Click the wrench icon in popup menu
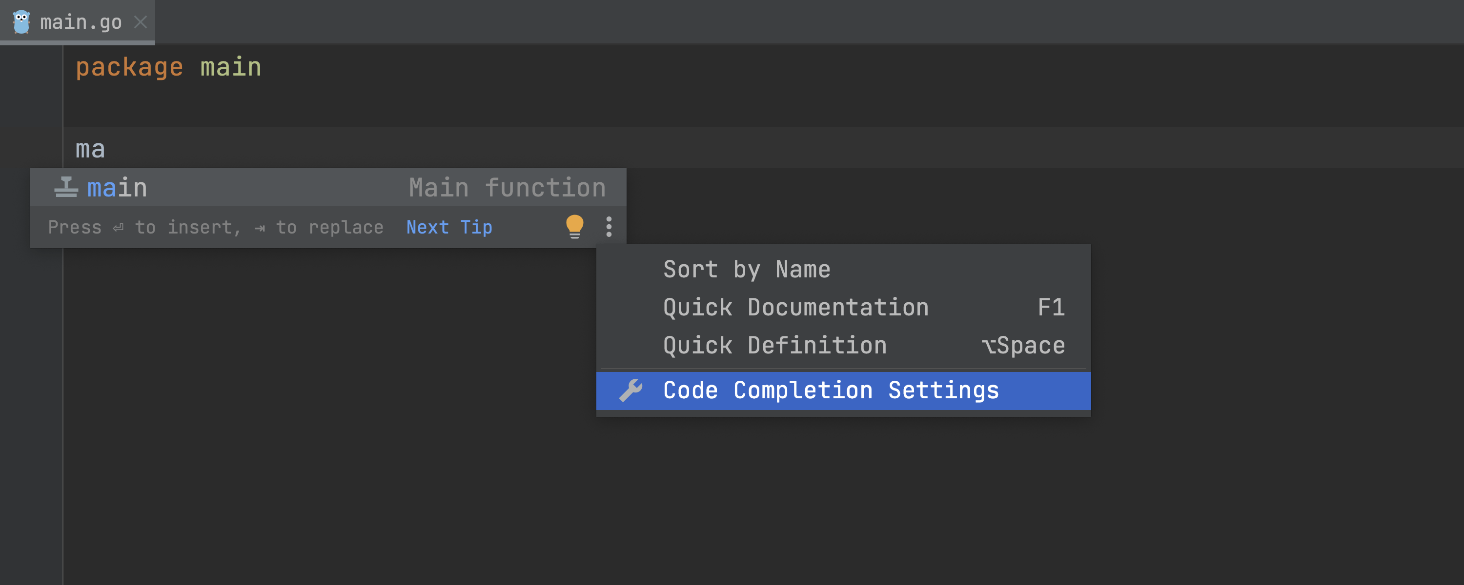This screenshot has height=585, width=1464. (630, 391)
